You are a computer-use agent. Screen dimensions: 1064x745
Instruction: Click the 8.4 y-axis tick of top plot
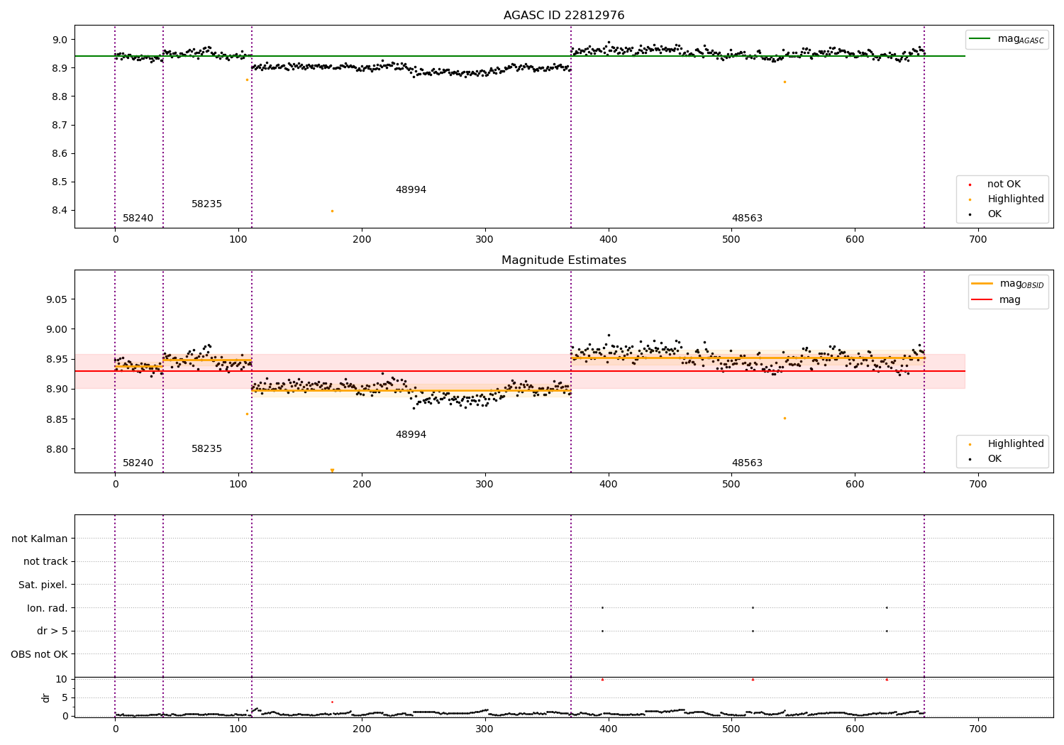click(x=60, y=211)
